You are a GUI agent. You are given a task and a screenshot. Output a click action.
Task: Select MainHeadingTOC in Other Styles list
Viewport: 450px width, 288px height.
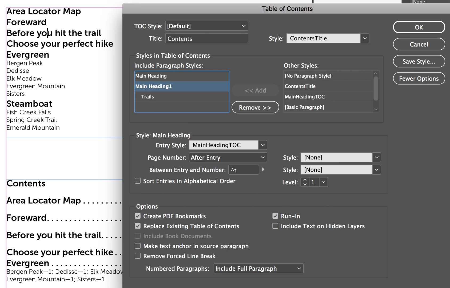(x=328, y=97)
